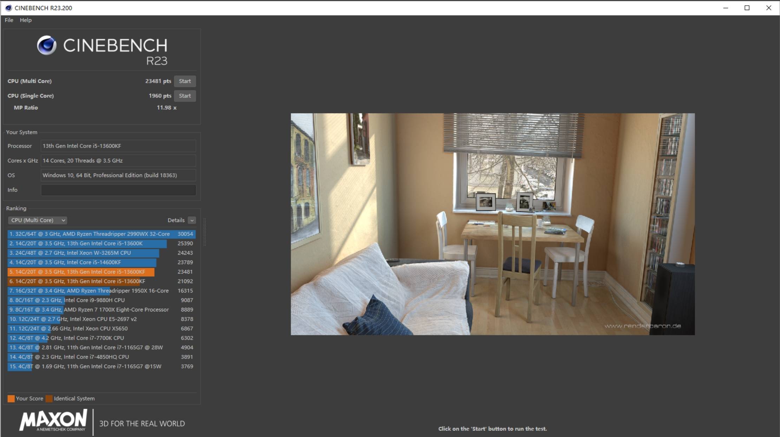Viewport: 780px width, 437px height.
Task: Minimize the Cinebench window
Action: [x=726, y=8]
